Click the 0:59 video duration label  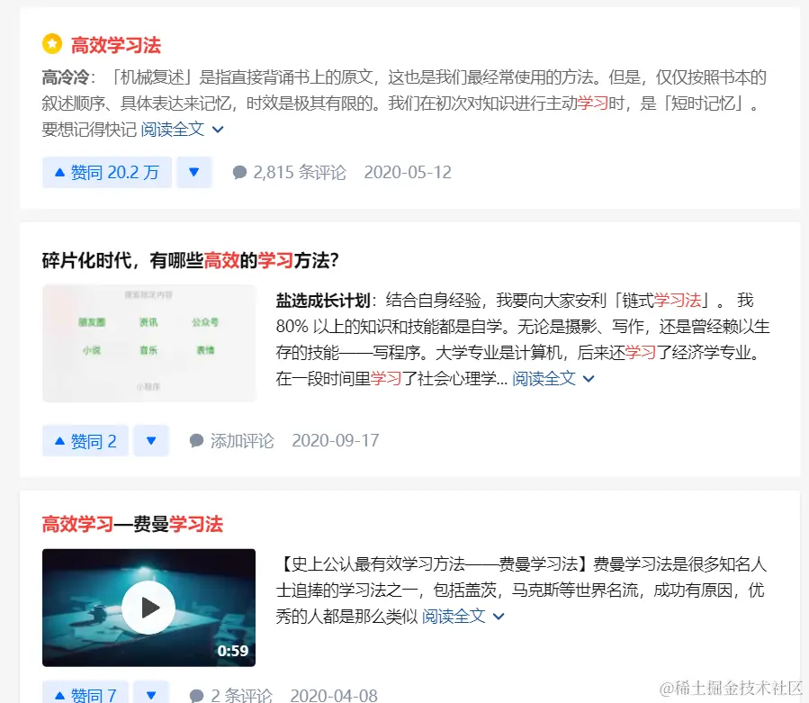[x=233, y=651]
